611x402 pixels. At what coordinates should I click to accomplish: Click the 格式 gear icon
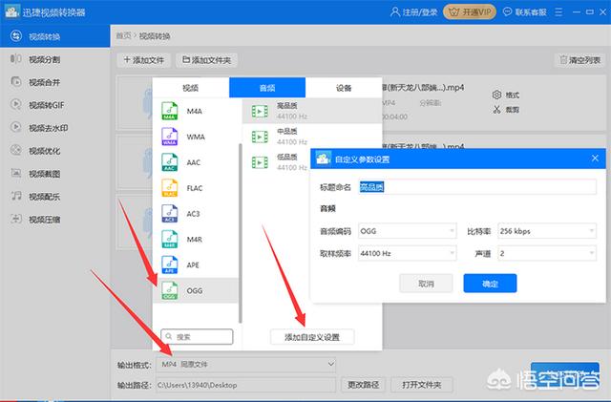496,95
